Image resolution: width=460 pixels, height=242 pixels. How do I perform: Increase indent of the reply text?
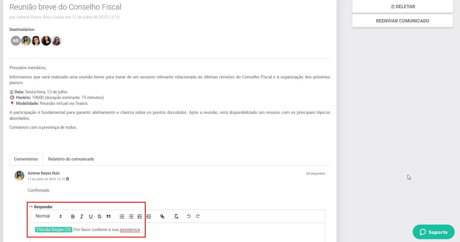click(x=149, y=216)
